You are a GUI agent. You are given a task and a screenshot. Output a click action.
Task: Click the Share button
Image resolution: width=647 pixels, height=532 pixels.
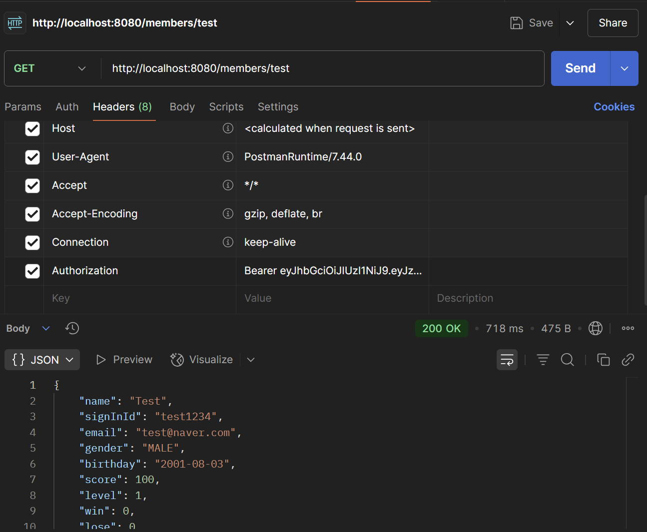613,23
